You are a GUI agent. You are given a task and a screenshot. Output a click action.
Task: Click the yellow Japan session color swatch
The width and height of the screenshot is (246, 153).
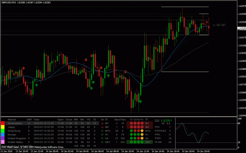[3, 127]
